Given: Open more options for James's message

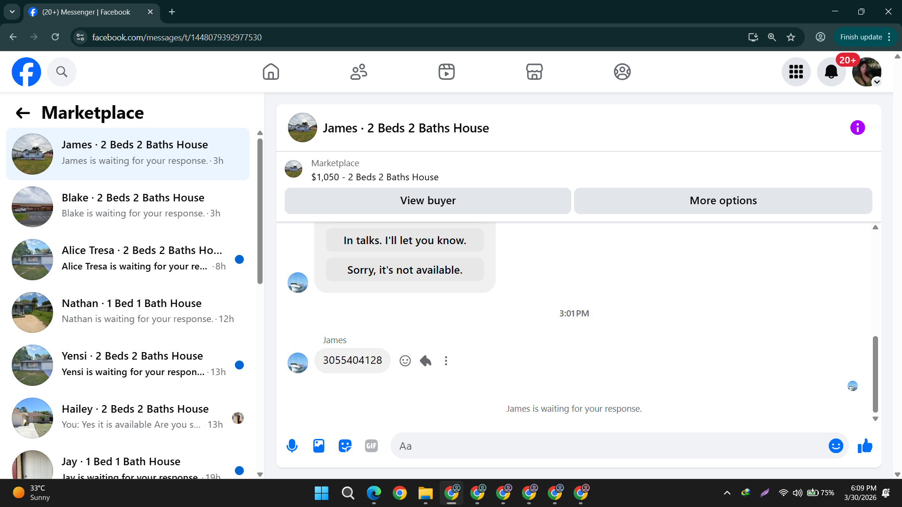Looking at the screenshot, I should (446, 361).
